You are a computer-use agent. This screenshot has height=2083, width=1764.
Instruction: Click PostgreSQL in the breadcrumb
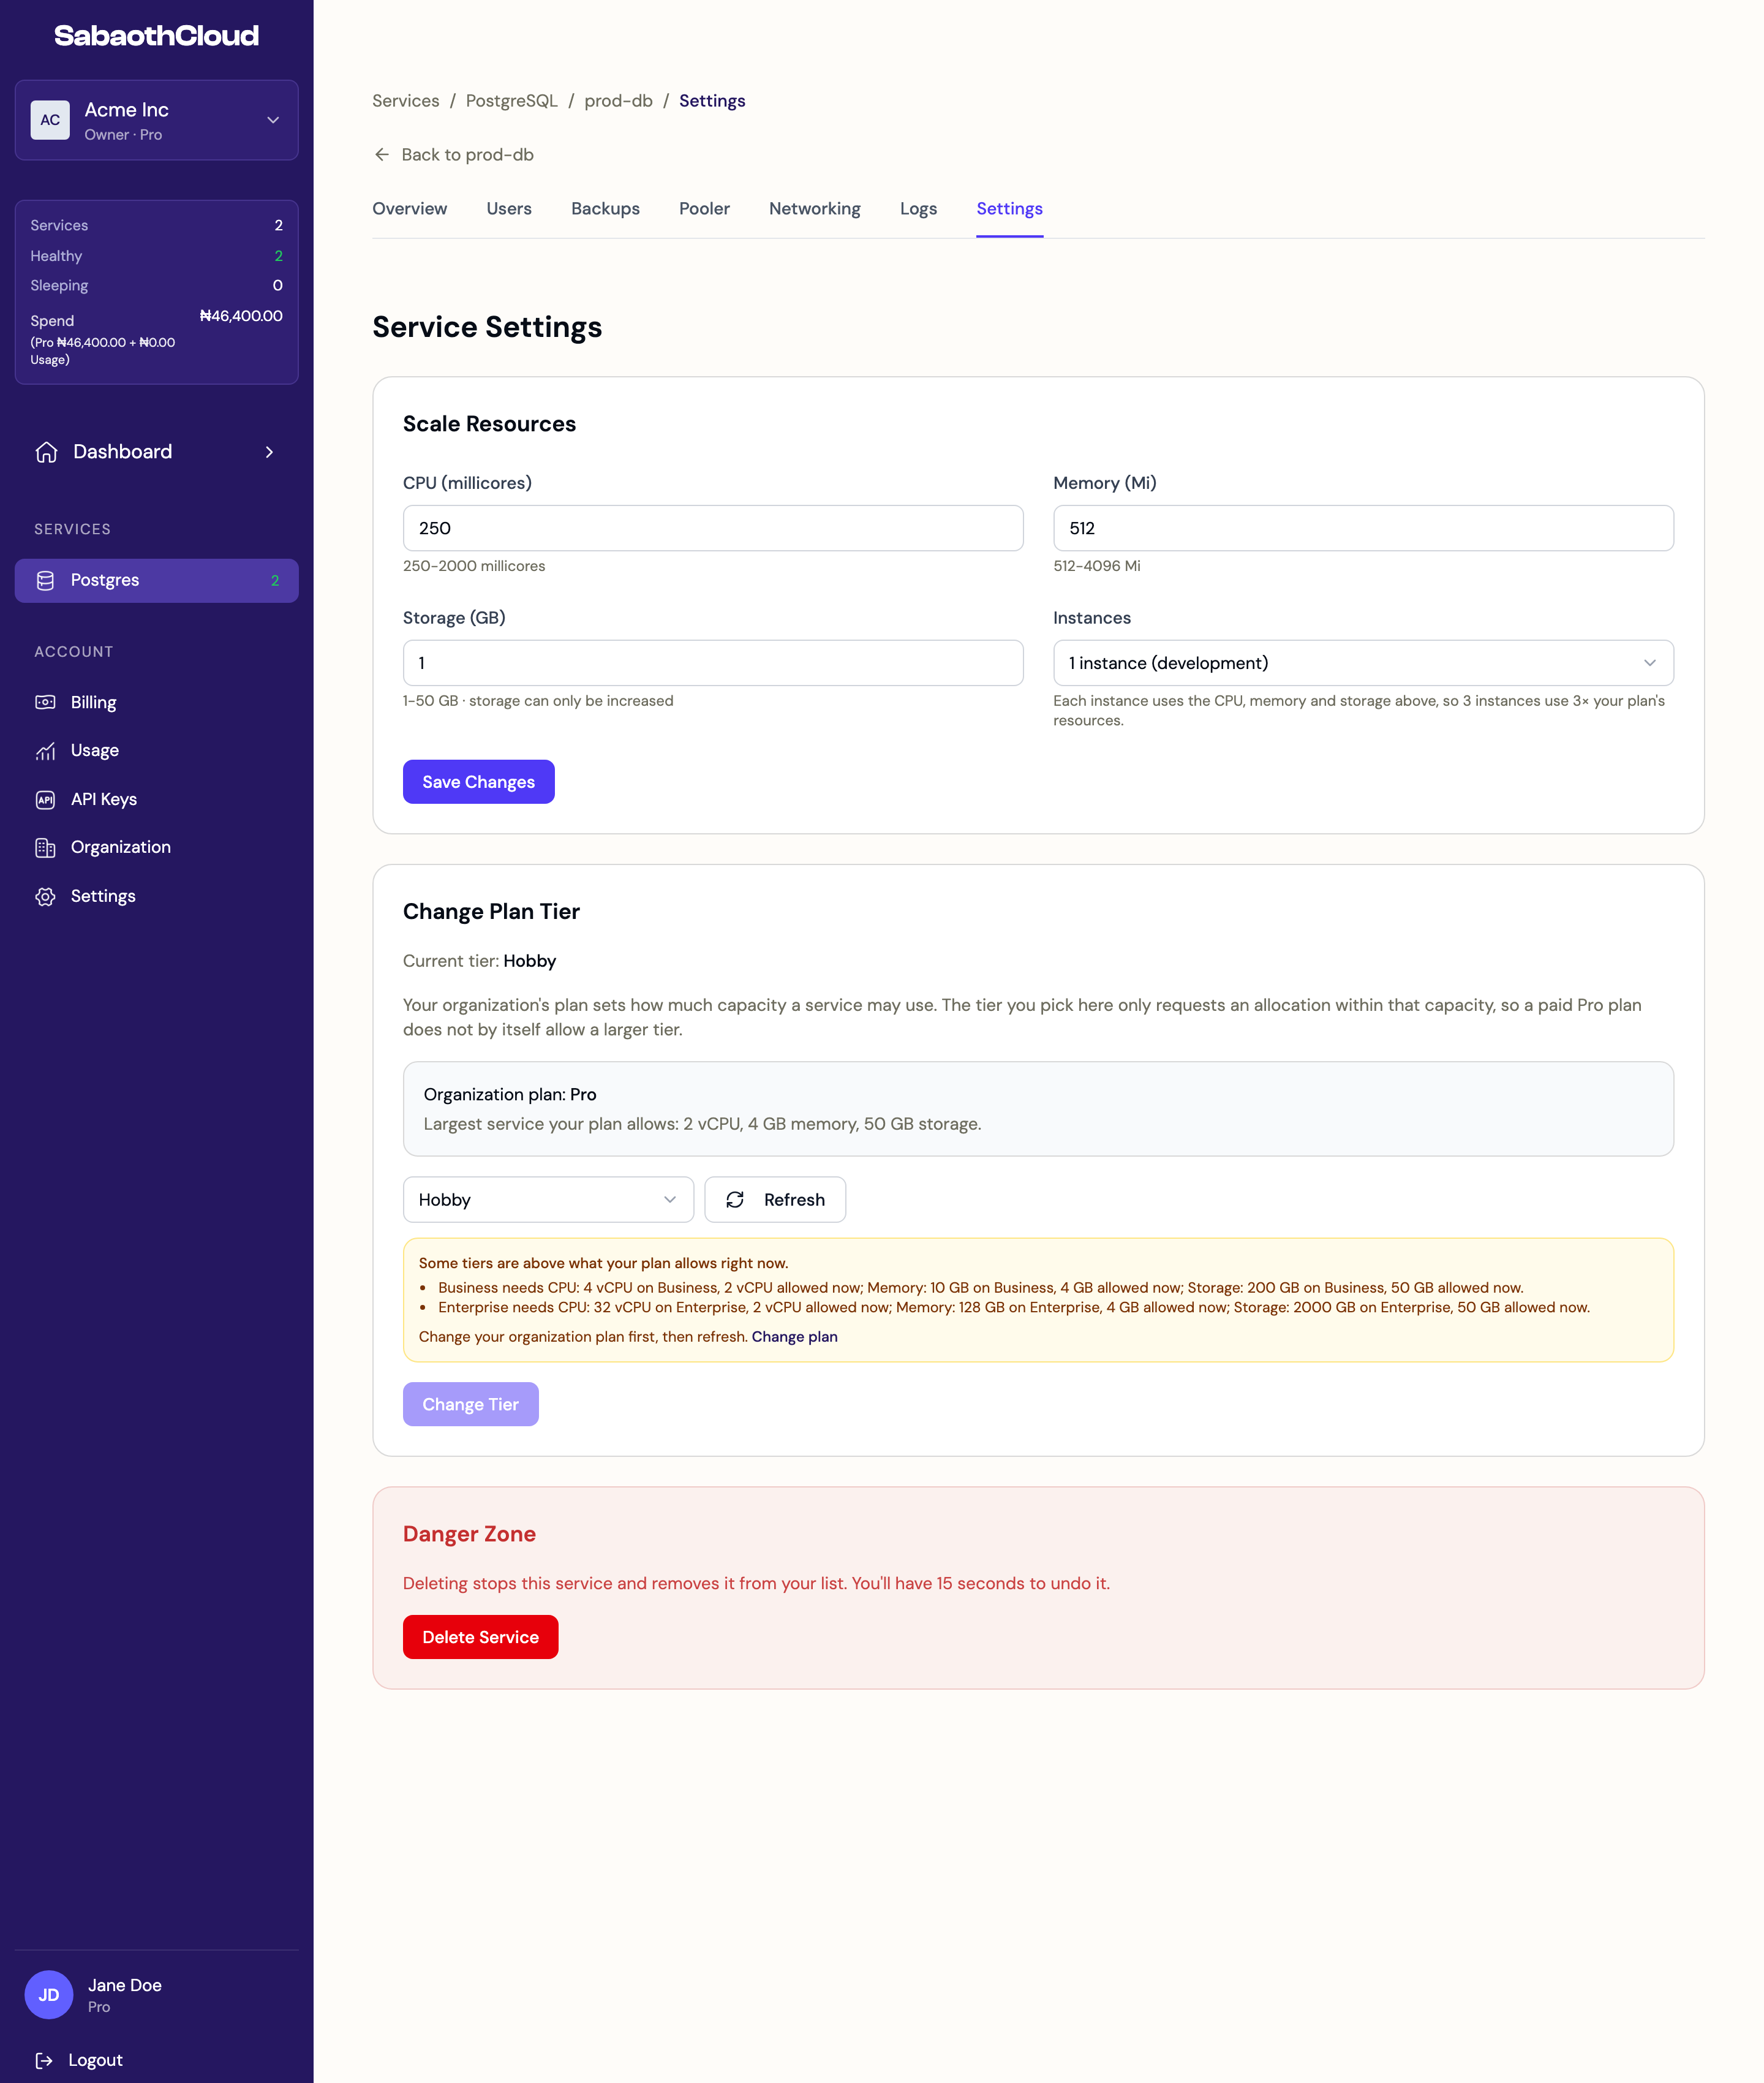(512, 101)
